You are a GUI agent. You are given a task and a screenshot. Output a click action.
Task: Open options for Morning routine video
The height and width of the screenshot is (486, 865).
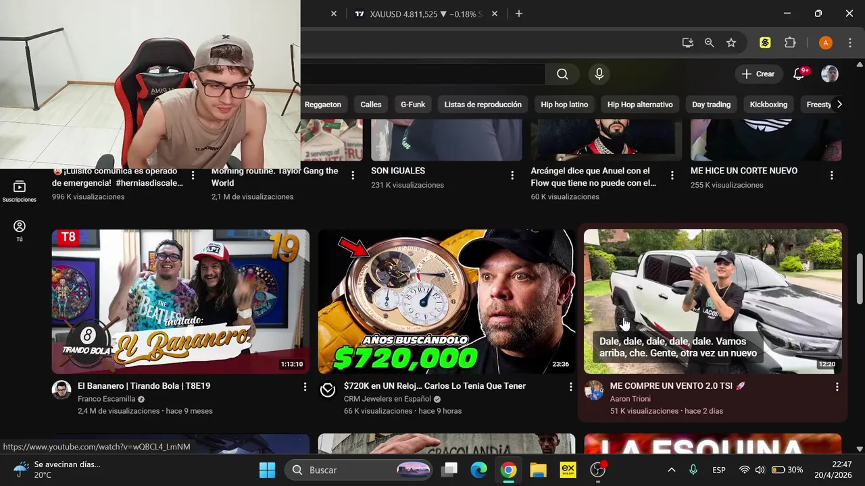point(353,175)
